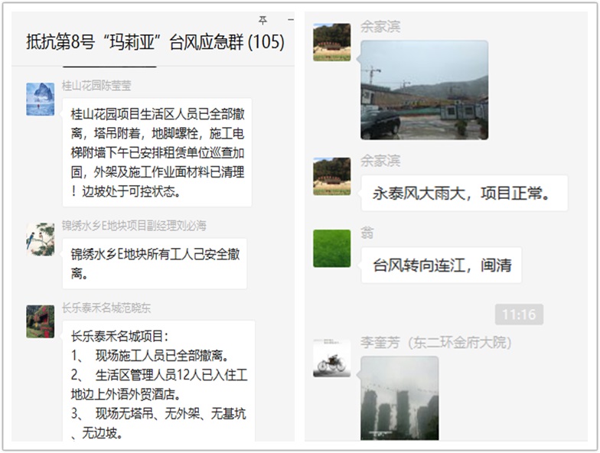
Task: Open 余家滨's avatar above the site photo
Action: 332,42
